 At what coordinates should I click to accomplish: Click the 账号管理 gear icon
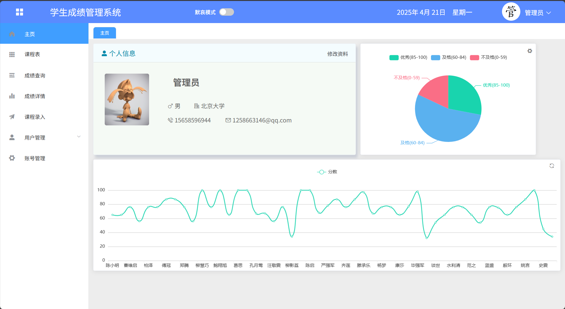pyautogui.click(x=12, y=158)
